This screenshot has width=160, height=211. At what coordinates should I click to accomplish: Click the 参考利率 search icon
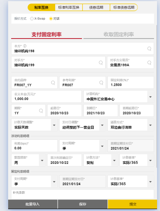pyautogui.click(x=101, y=83)
